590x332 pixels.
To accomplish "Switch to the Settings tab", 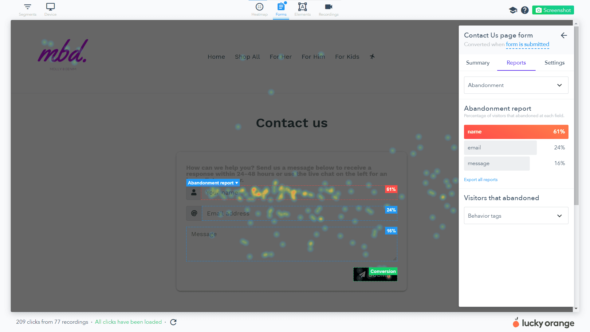I will (554, 62).
